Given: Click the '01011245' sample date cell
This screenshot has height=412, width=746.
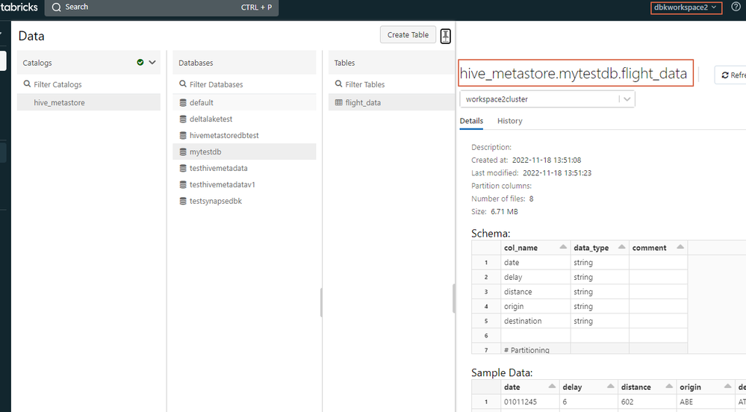Looking at the screenshot, I should pos(529,402).
